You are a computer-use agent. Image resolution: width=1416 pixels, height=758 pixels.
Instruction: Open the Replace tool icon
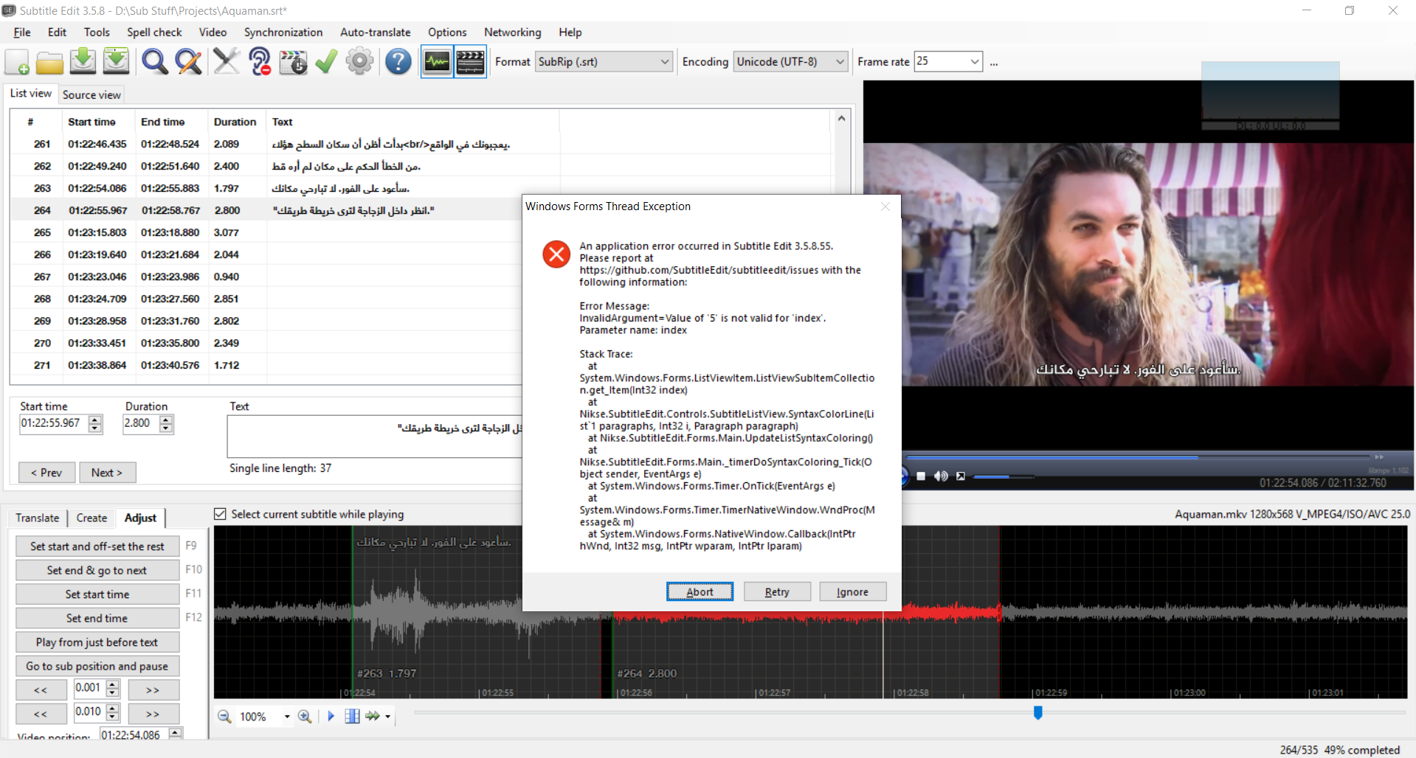(189, 62)
